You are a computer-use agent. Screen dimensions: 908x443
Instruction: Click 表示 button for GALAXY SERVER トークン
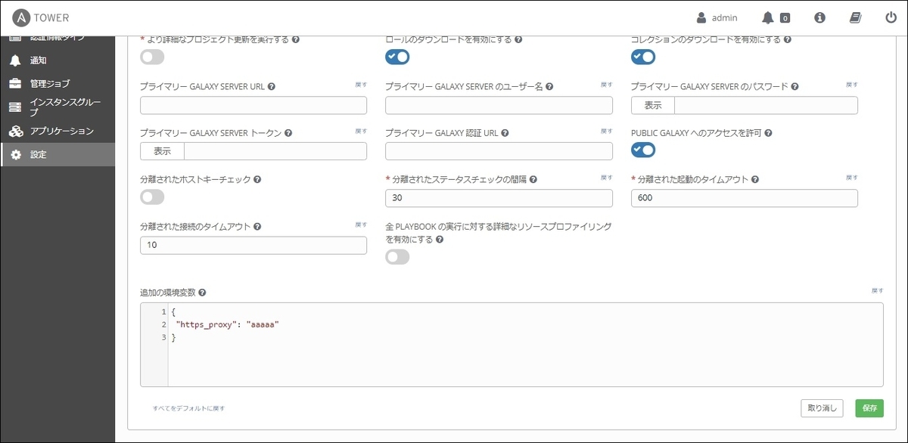(x=162, y=151)
